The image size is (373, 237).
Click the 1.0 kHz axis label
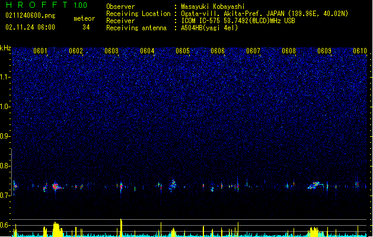pyautogui.click(x=5, y=107)
